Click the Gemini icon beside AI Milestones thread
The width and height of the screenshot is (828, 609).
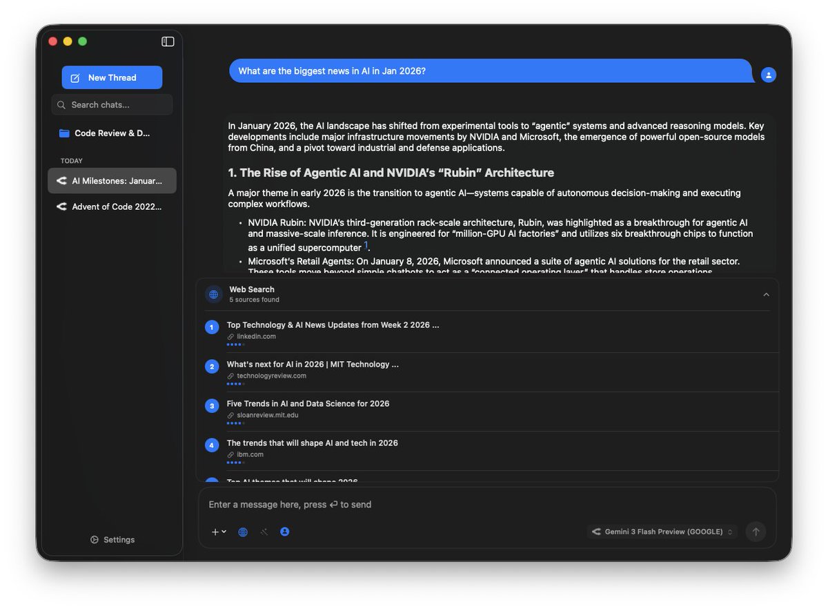point(61,181)
